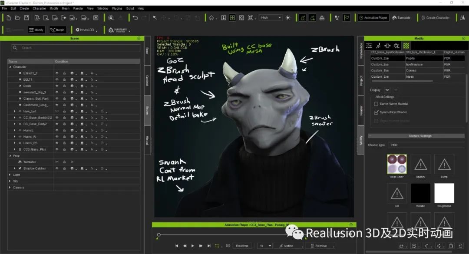Save the project with the floppy disk icon
The height and width of the screenshot is (254, 469).
tap(26, 18)
